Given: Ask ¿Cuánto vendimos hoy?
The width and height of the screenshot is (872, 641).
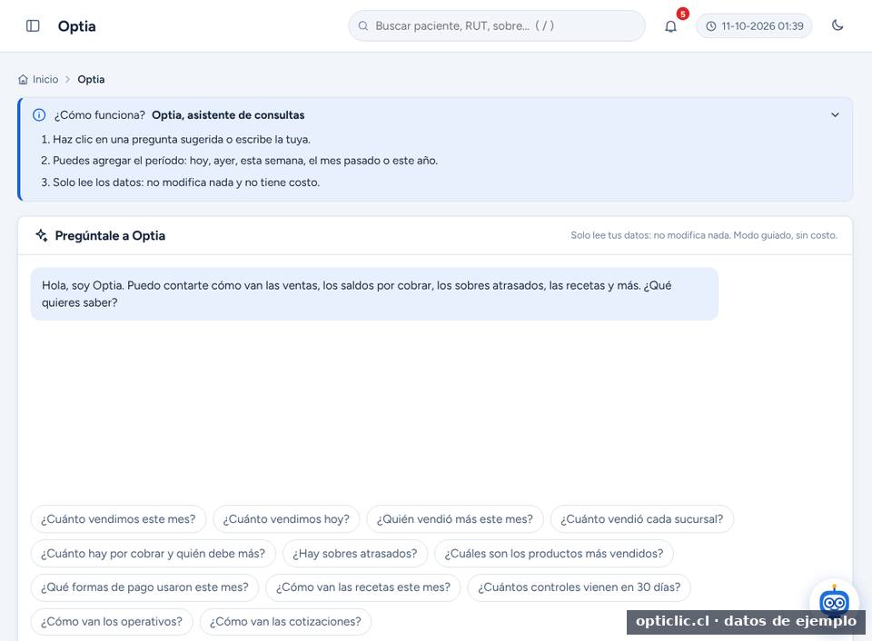Looking at the screenshot, I should [x=286, y=518].
